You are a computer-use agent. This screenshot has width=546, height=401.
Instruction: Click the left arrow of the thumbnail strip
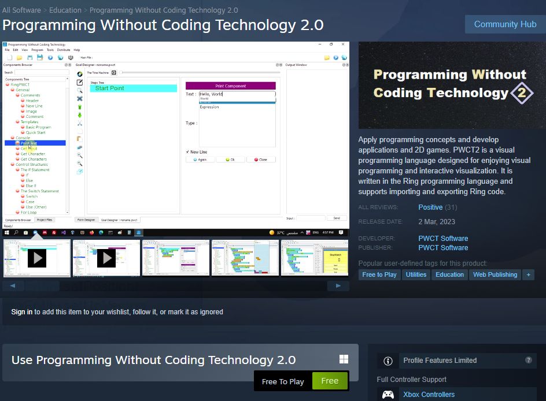13,285
